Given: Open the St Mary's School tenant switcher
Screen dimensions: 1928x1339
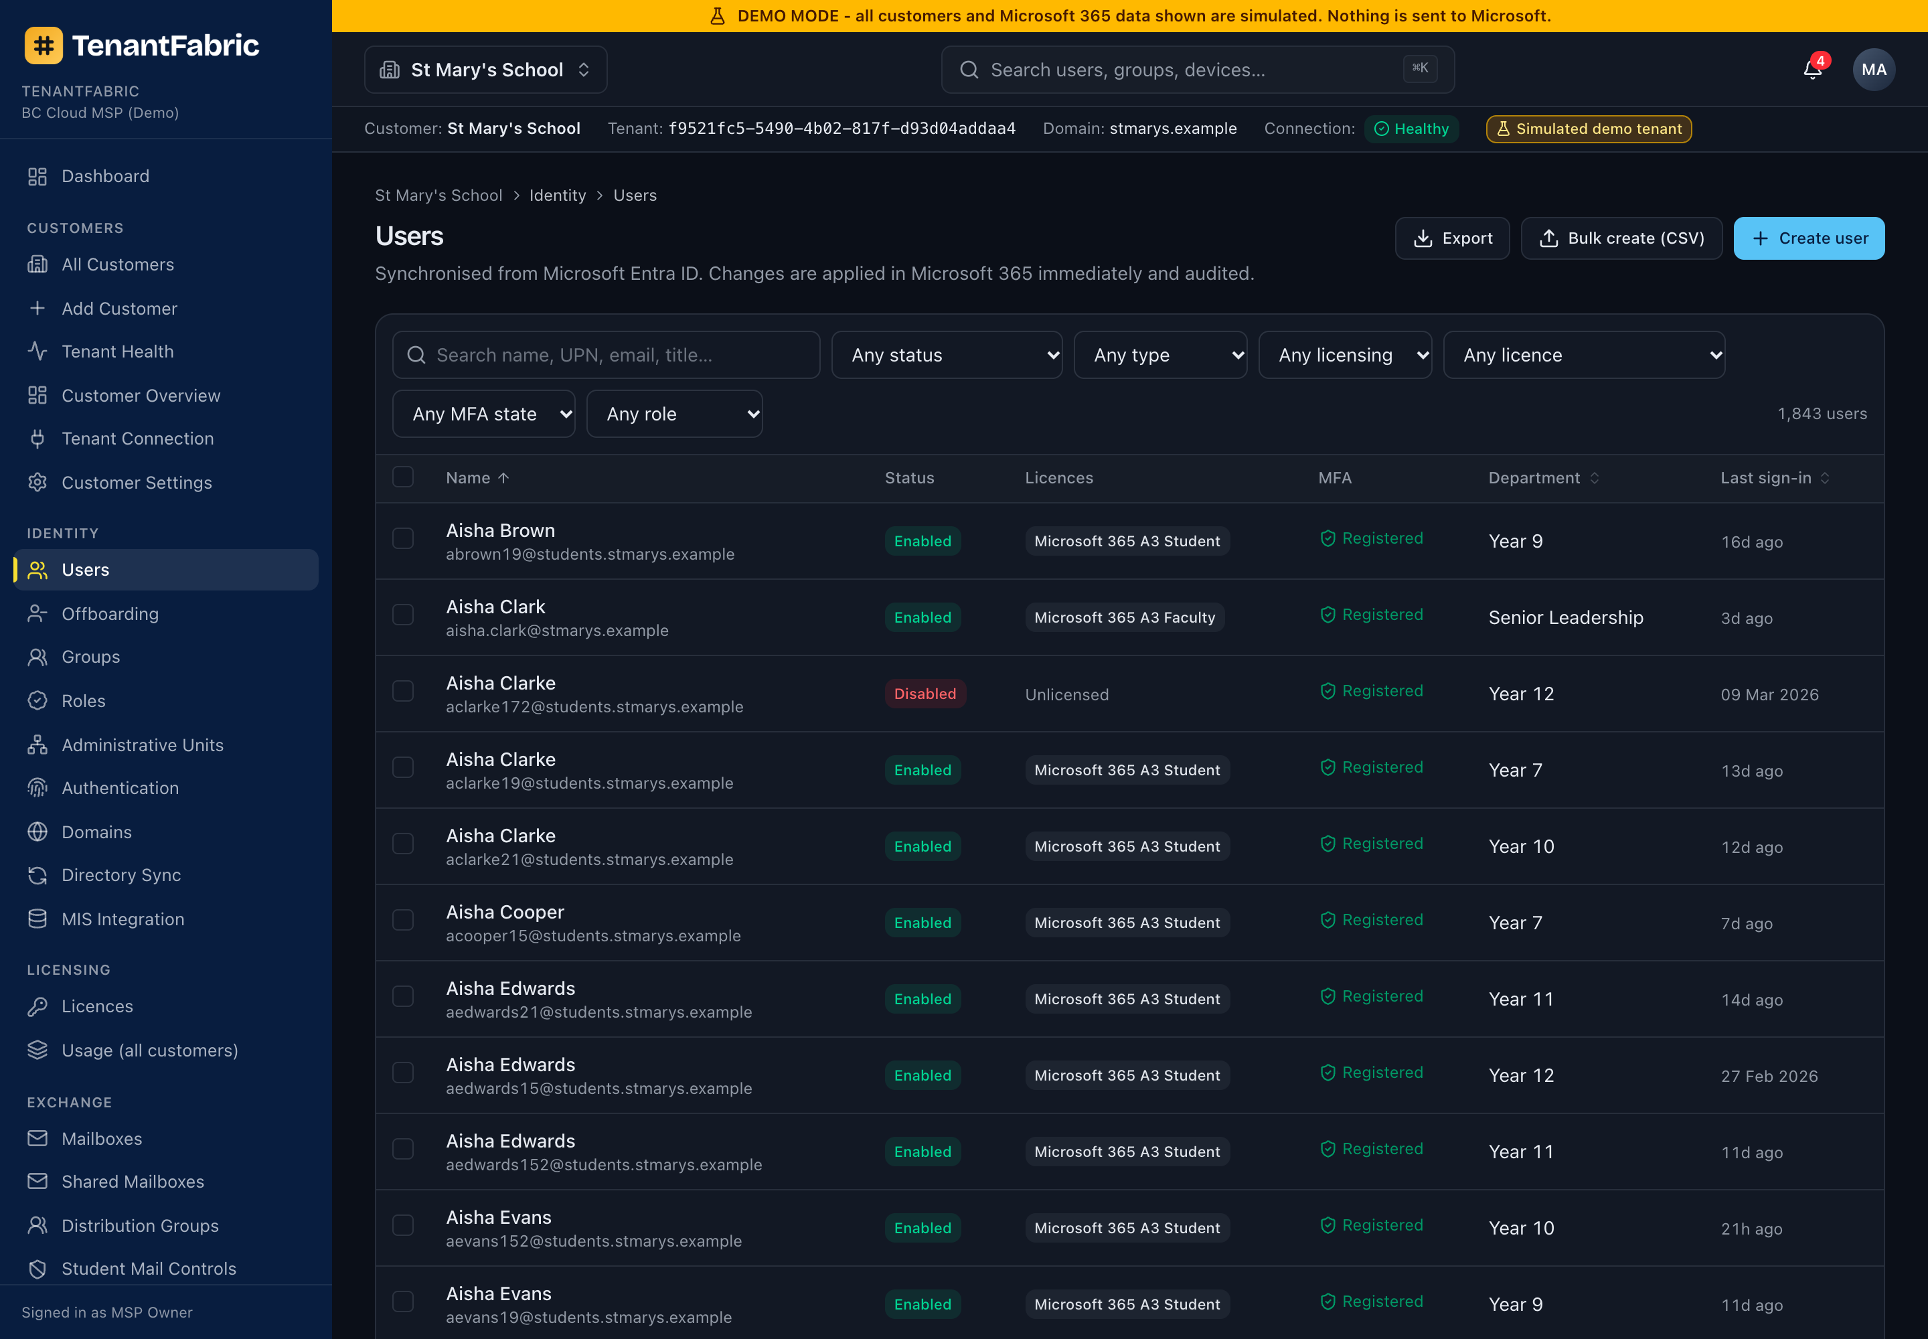Looking at the screenshot, I should point(486,70).
